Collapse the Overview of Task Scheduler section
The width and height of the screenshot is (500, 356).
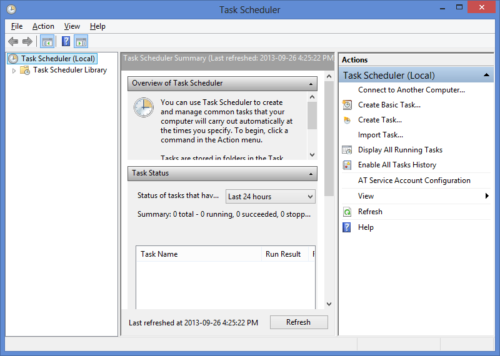(x=311, y=84)
